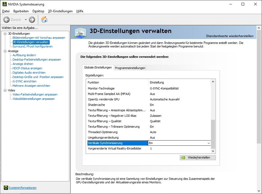Viewport: 262px width, 194px height.
Task: Click the NVIDIA app icon in title bar
Action: coord(5,4)
